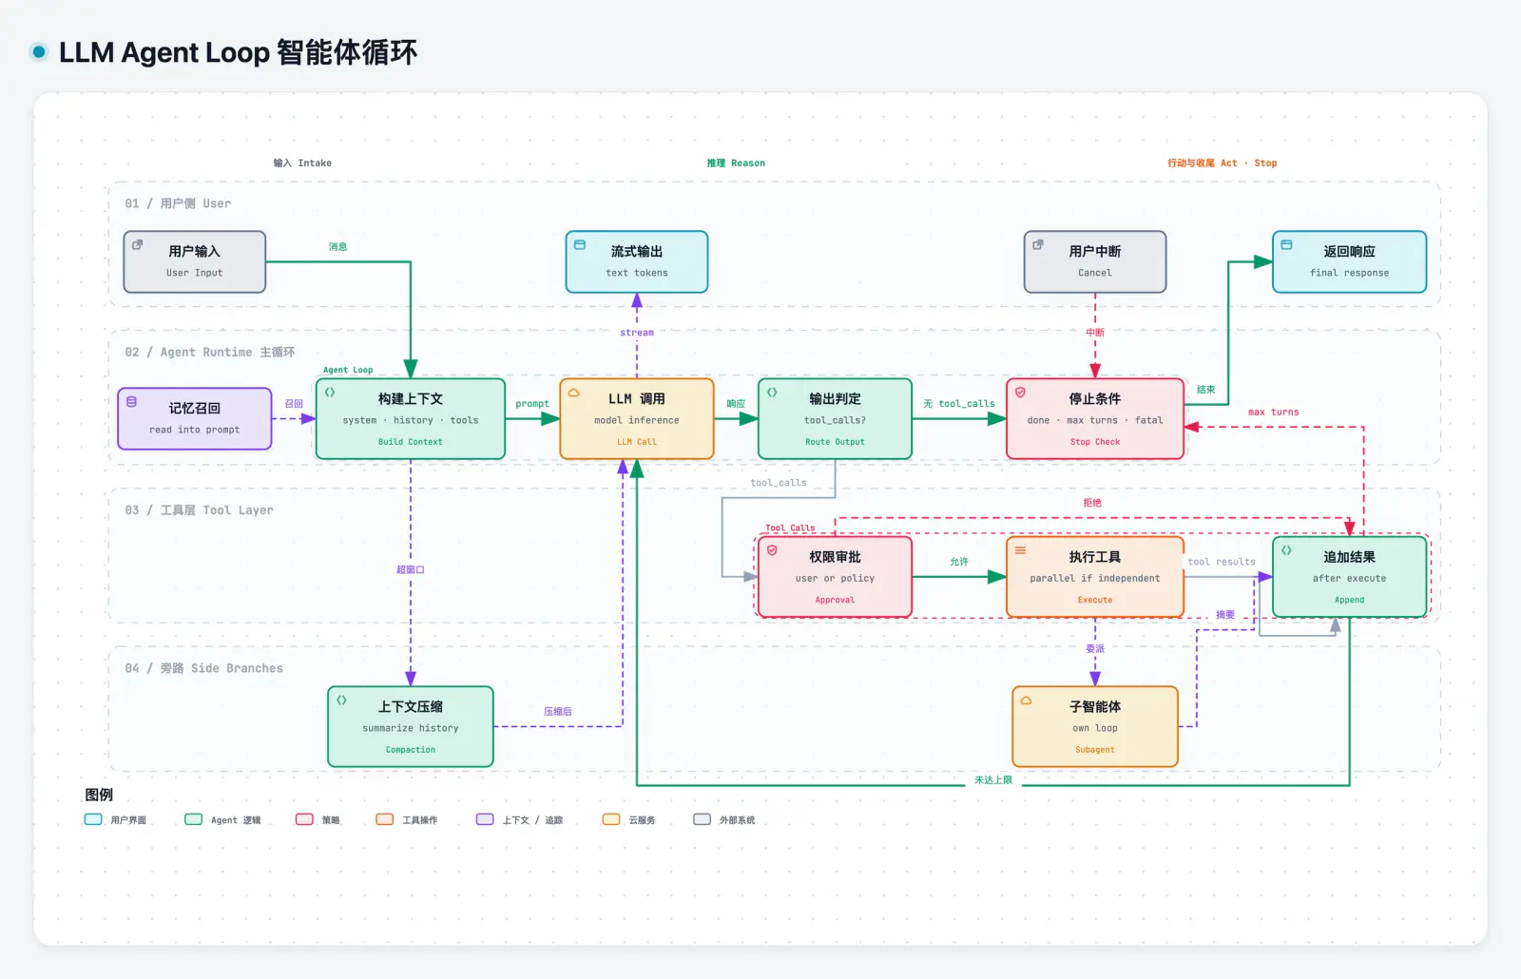Click the cloud icon in LLM 调用 node
Viewport: 1521px width, 979px height.
coord(574,392)
